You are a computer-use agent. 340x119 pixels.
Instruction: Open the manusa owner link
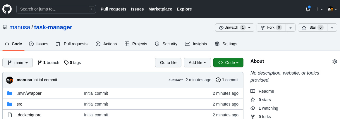20,27
